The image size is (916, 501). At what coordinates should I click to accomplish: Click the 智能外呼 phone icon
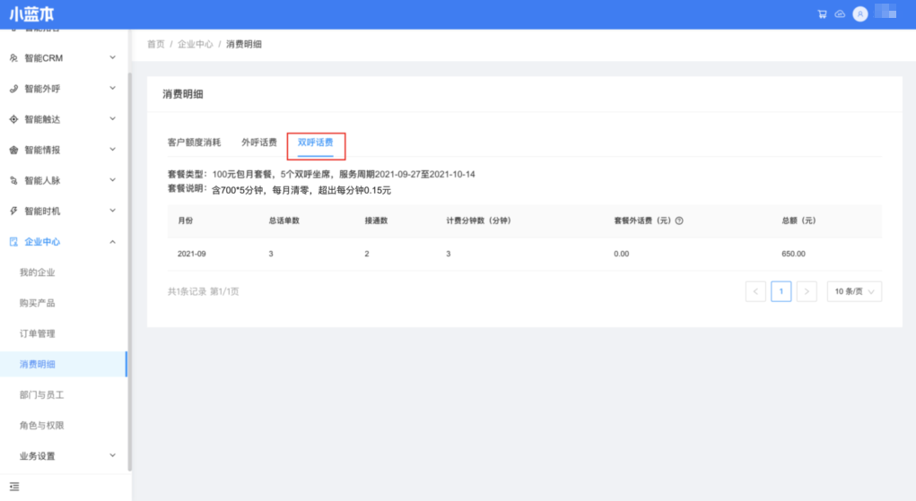13,89
